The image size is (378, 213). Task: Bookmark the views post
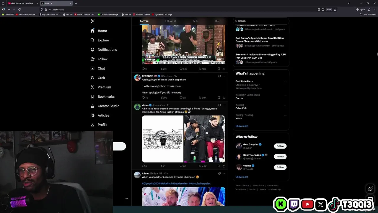(219, 166)
